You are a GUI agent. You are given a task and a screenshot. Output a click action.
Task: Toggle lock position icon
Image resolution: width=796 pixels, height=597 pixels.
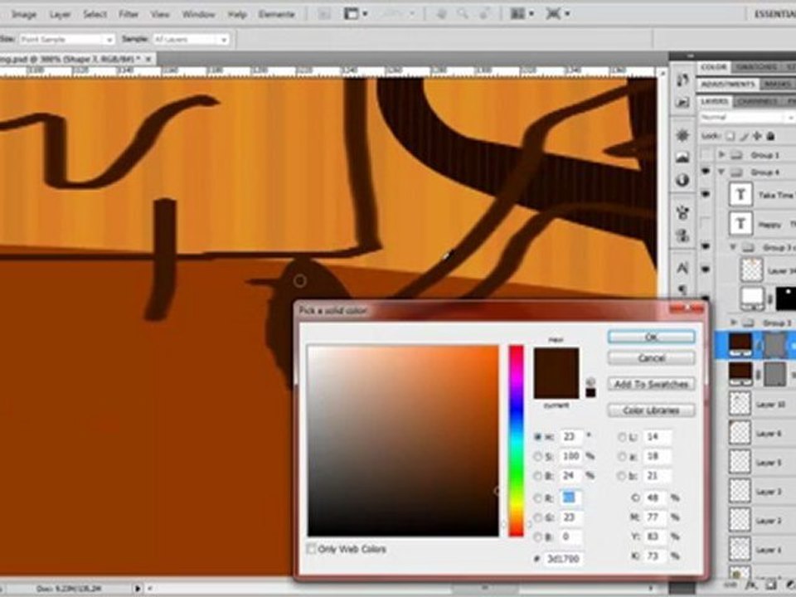(757, 136)
